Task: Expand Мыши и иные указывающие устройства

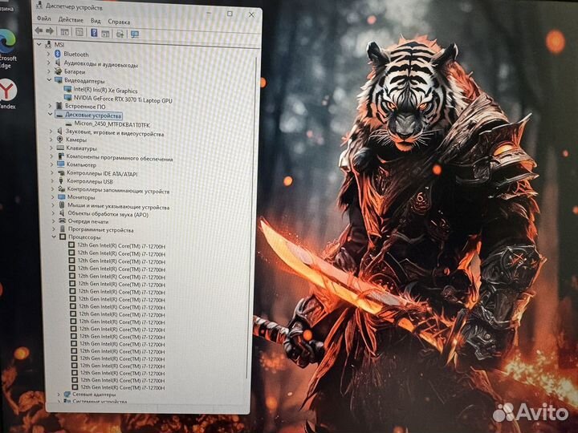Action: coord(53,205)
